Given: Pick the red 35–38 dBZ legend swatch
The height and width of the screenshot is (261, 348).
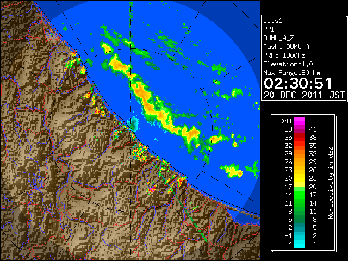Looking at the screenshot, I should [299, 138].
